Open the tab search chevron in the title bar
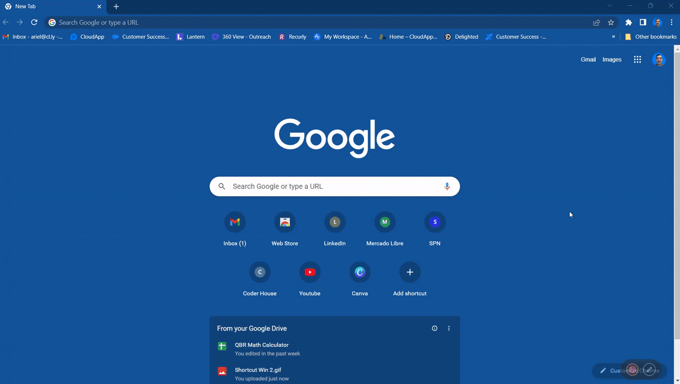This screenshot has width=680, height=384. pyautogui.click(x=610, y=6)
